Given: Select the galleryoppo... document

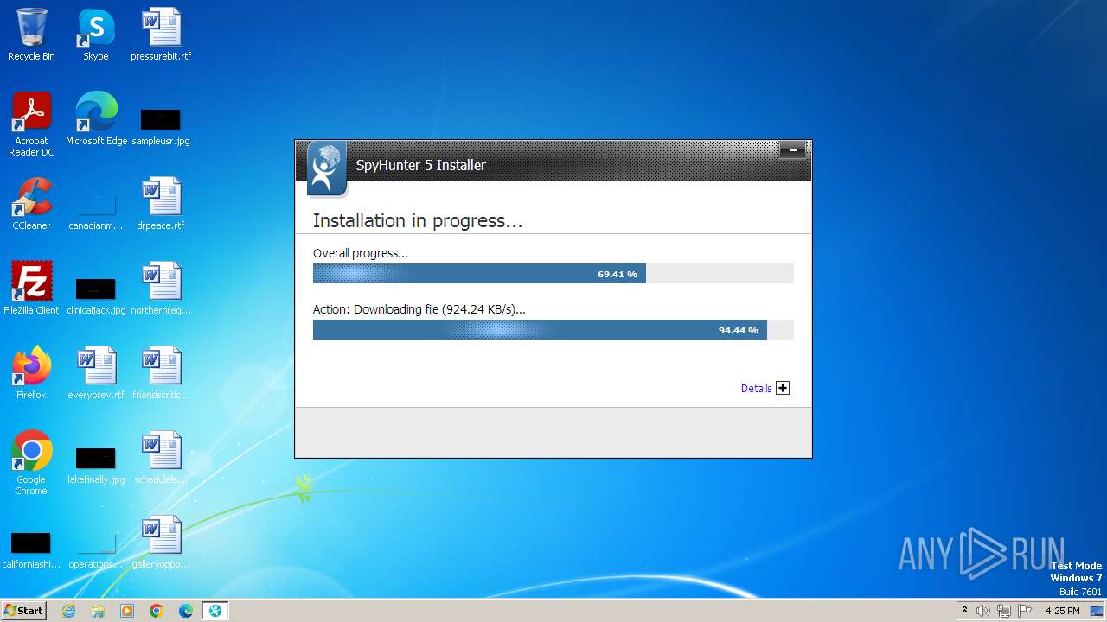Looking at the screenshot, I should 161,543.
